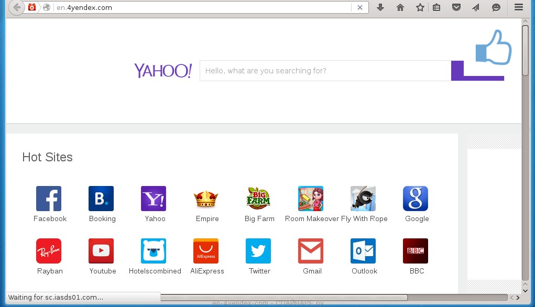
Task: Open the downloads arrow icon
Action: coord(381,7)
